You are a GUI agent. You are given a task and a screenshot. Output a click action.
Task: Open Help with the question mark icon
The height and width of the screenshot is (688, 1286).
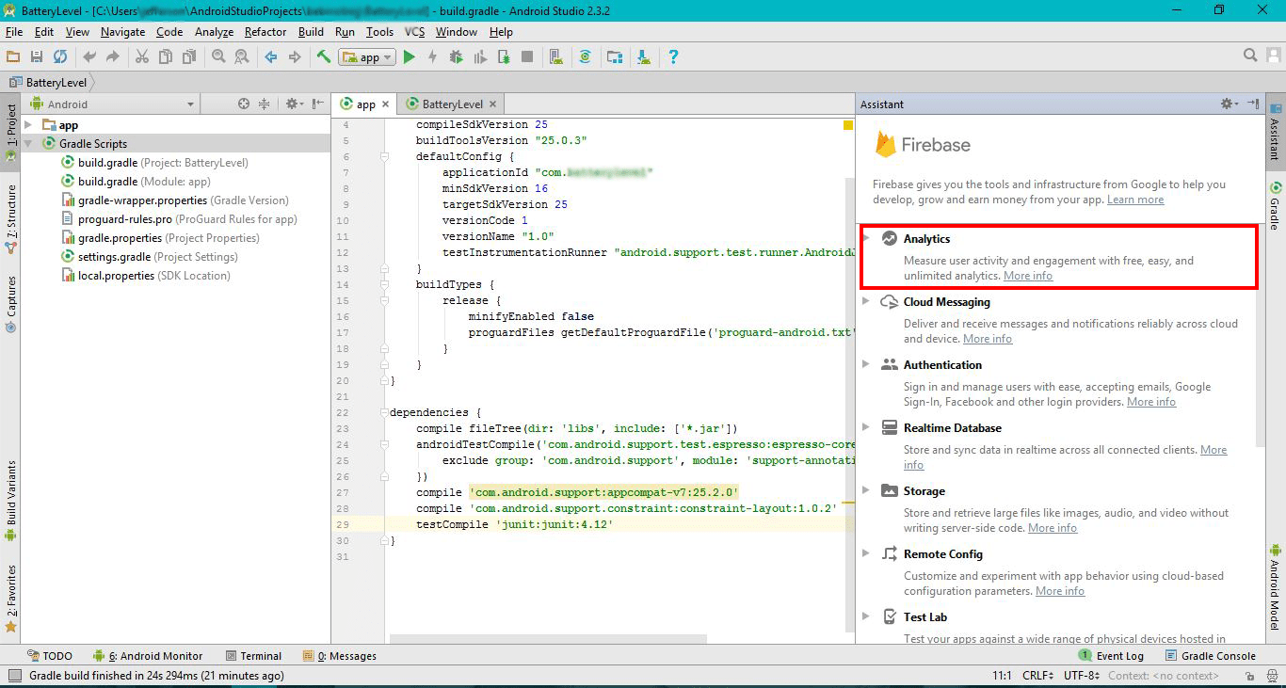[x=673, y=57]
